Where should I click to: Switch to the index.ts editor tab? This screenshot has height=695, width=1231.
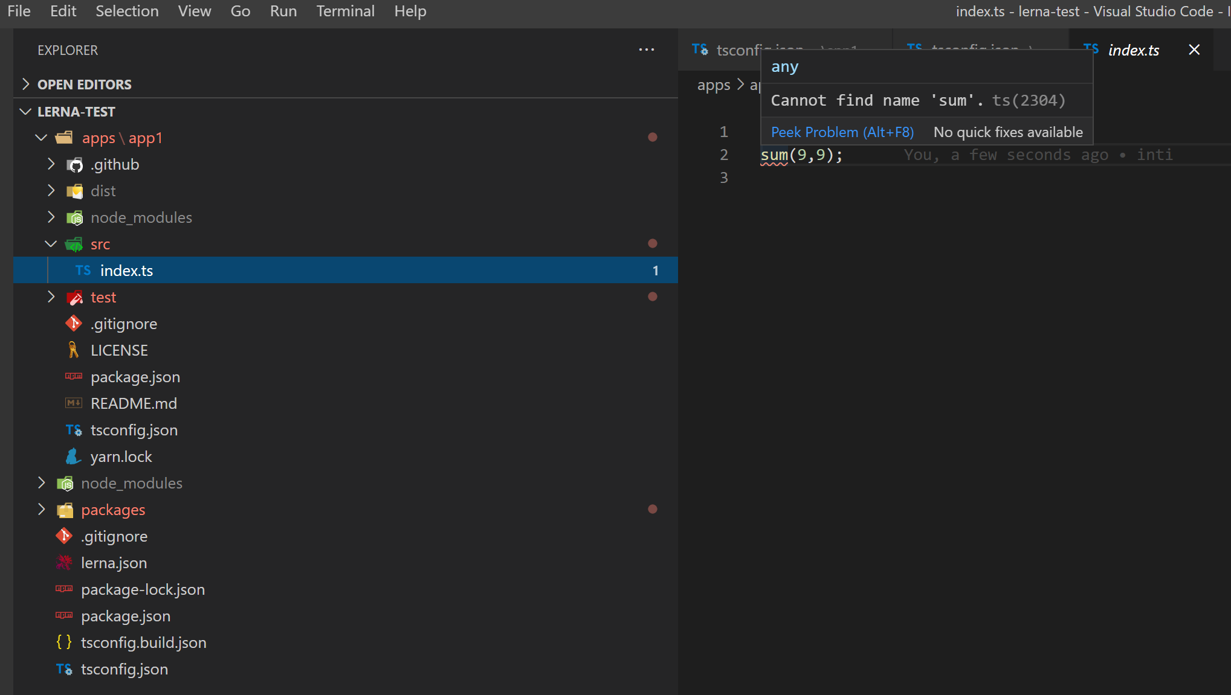1133,50
